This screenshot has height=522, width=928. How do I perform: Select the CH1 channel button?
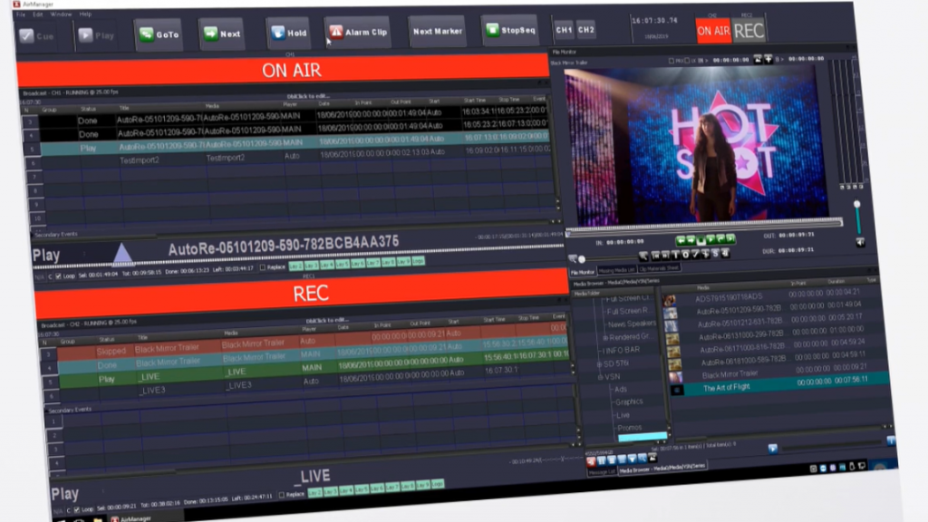click(x=564, y=29)
